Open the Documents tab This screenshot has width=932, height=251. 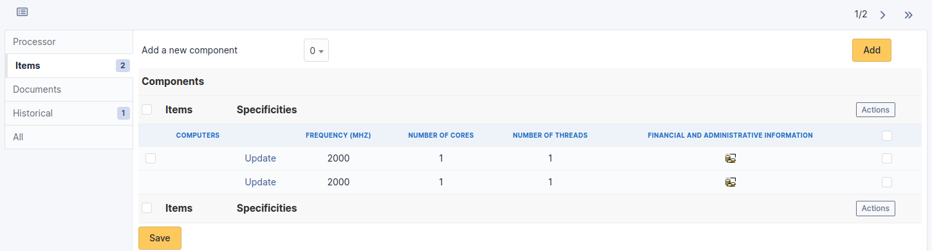pos(69,89)
